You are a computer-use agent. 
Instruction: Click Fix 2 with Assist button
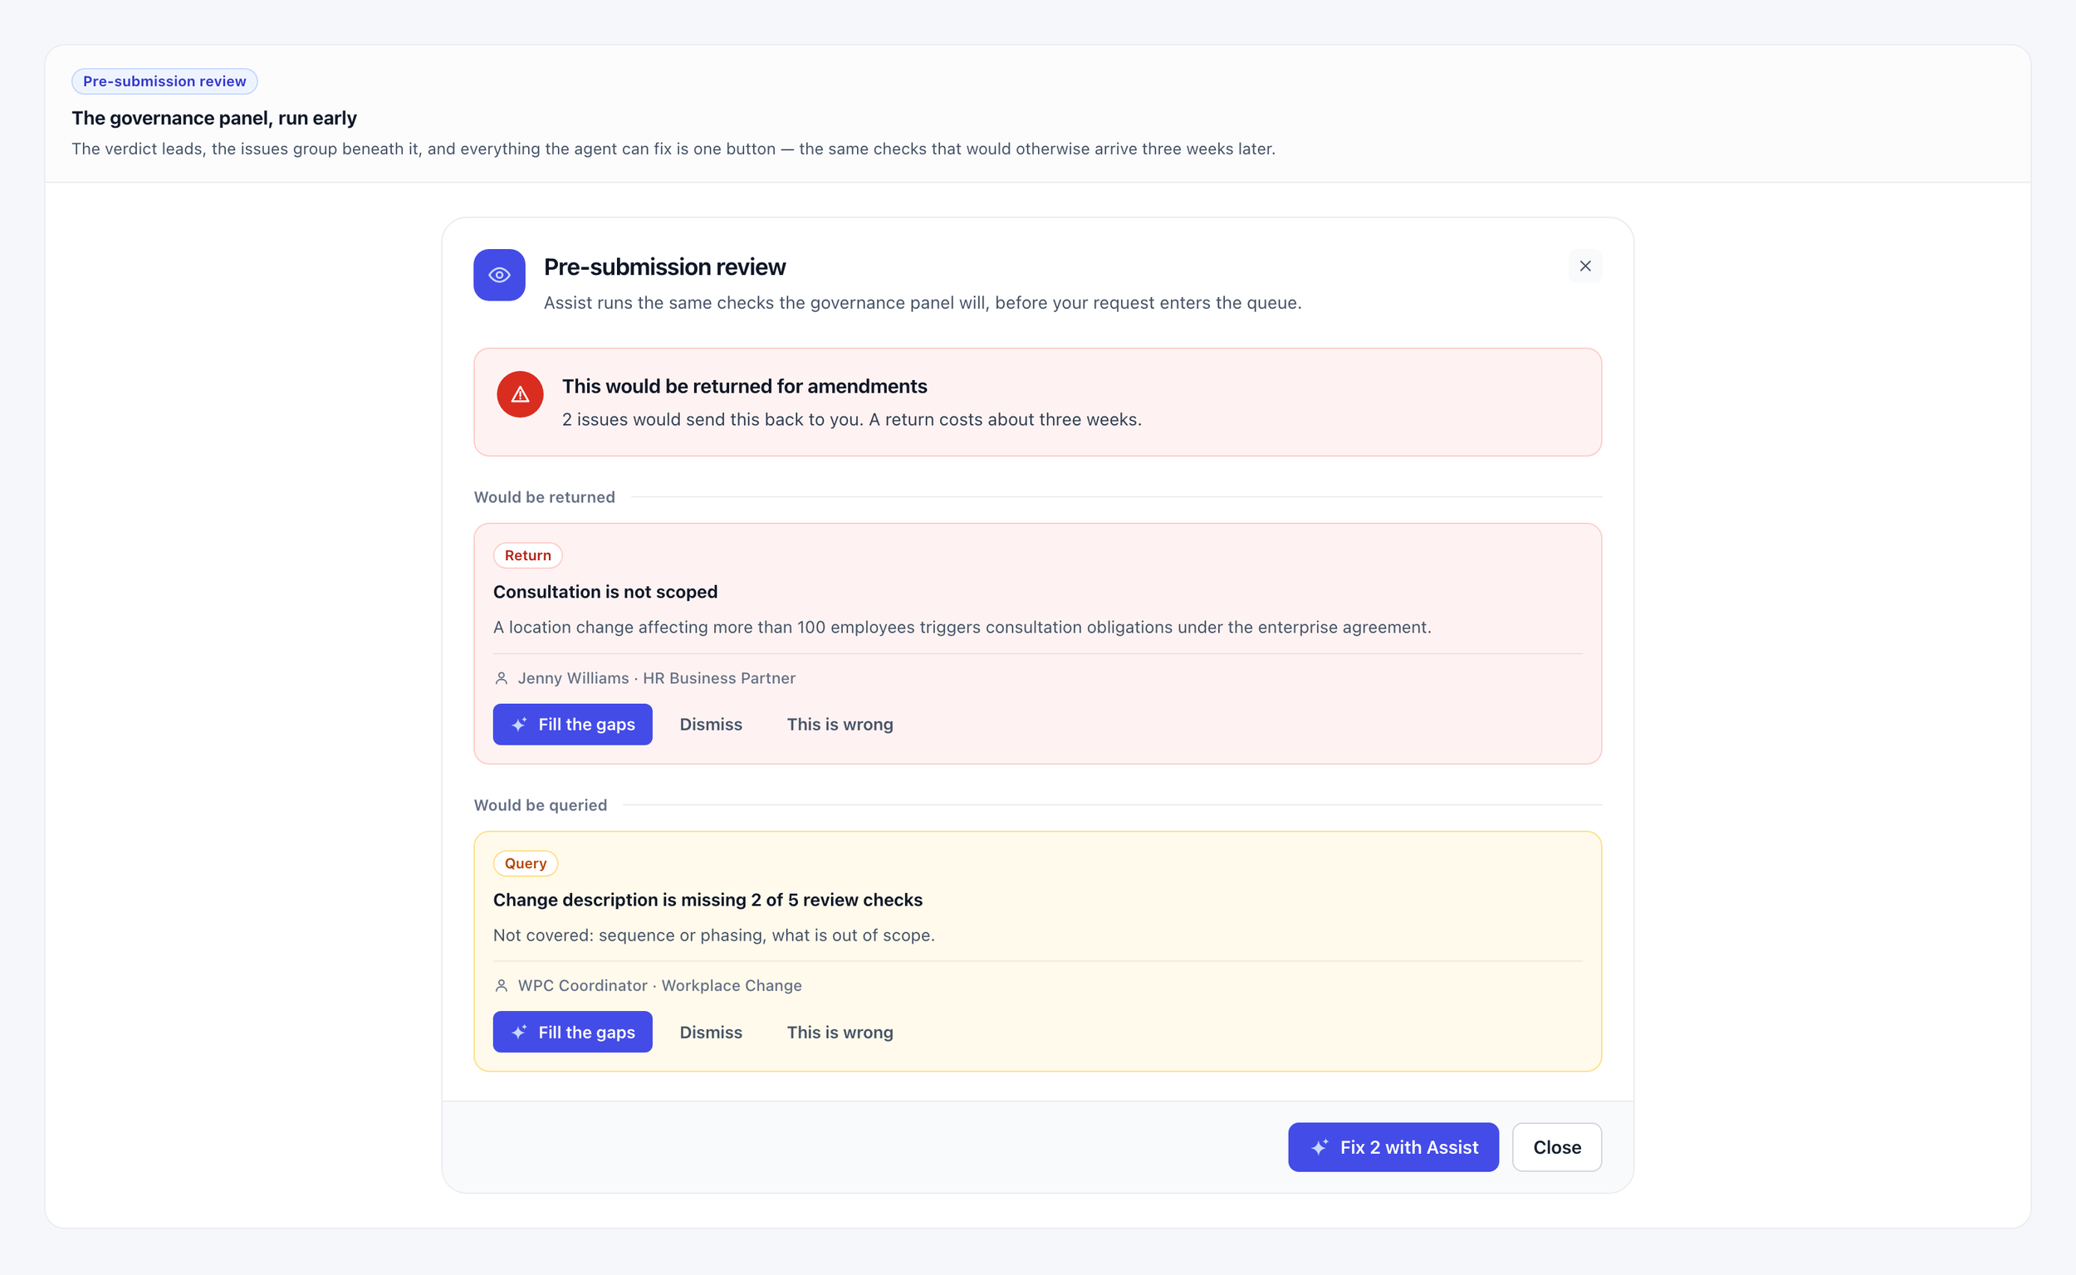click(x=1393, y=1147)
